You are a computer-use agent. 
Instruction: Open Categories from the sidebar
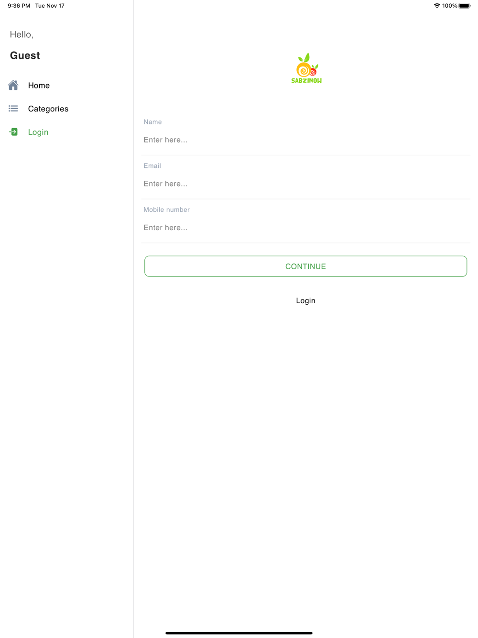click(67, 109)
